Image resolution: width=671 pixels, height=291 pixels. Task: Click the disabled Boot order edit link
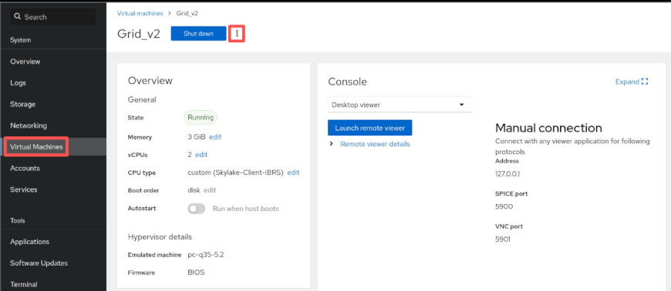tap(210, 190)
